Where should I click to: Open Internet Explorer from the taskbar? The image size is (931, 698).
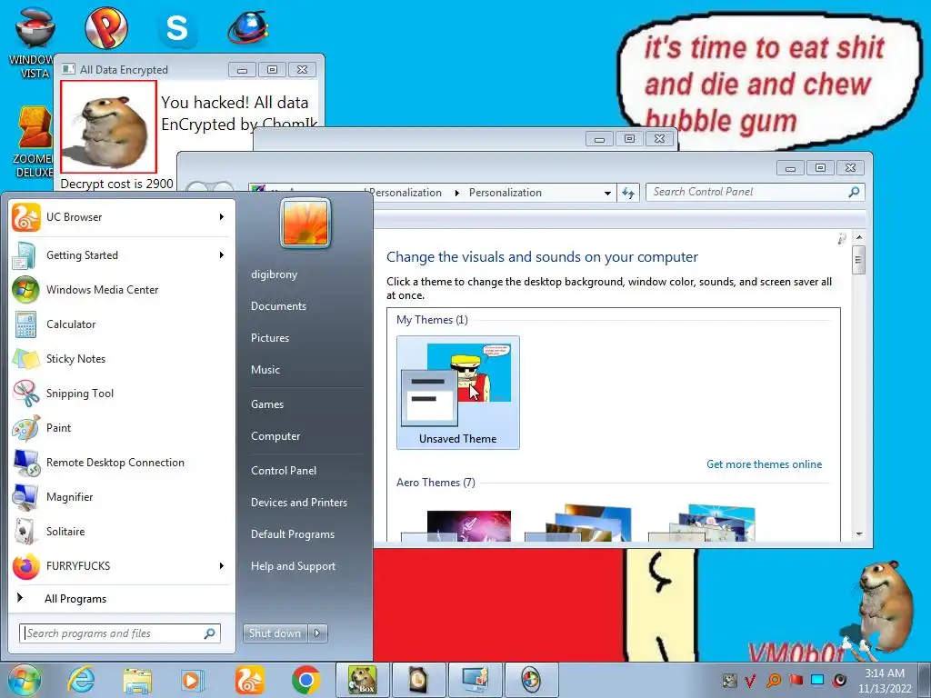[x=81, y=680]
